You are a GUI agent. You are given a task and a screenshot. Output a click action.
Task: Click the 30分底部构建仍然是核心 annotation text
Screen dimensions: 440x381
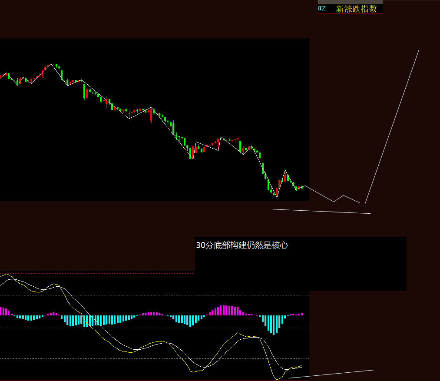(242, 245)
